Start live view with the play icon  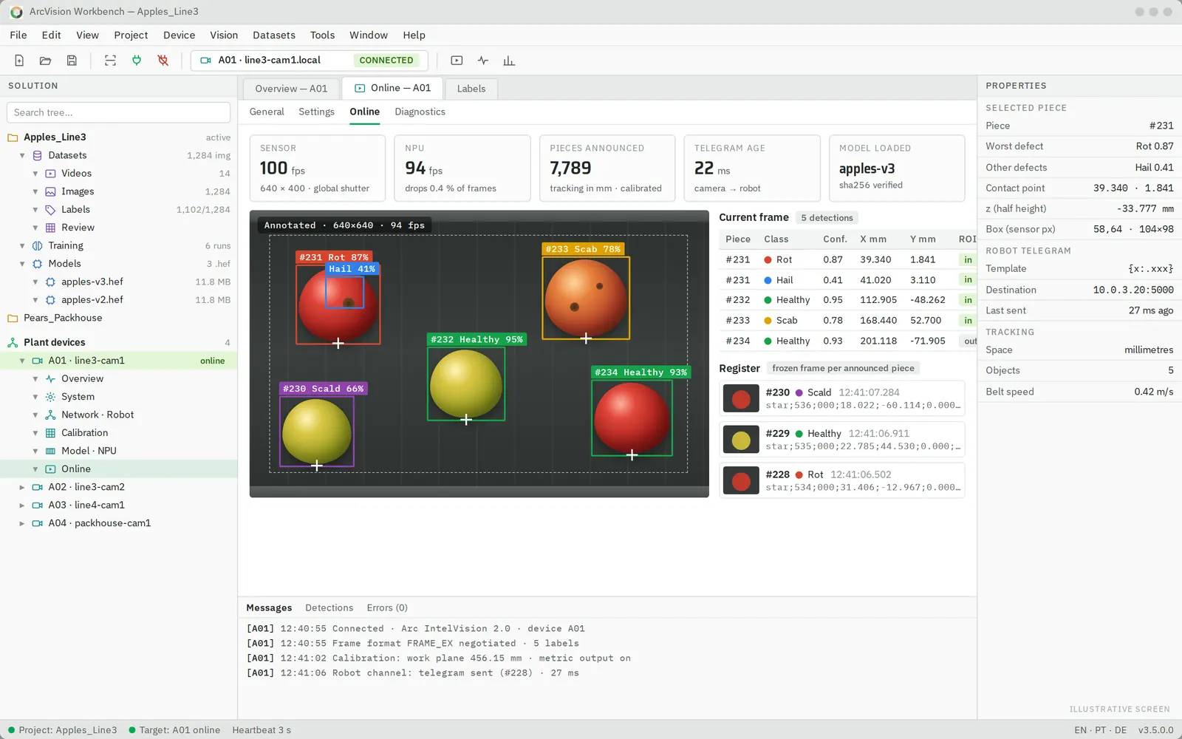coord(457,61)
